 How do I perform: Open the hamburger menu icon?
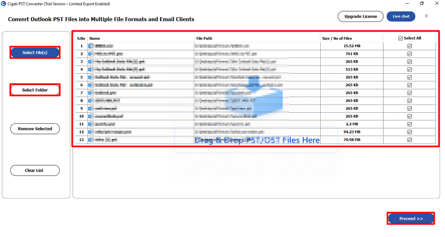(426, 16)
